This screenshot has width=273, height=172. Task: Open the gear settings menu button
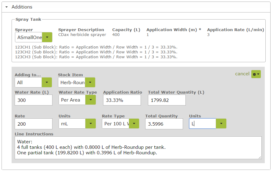click(256, 74)
